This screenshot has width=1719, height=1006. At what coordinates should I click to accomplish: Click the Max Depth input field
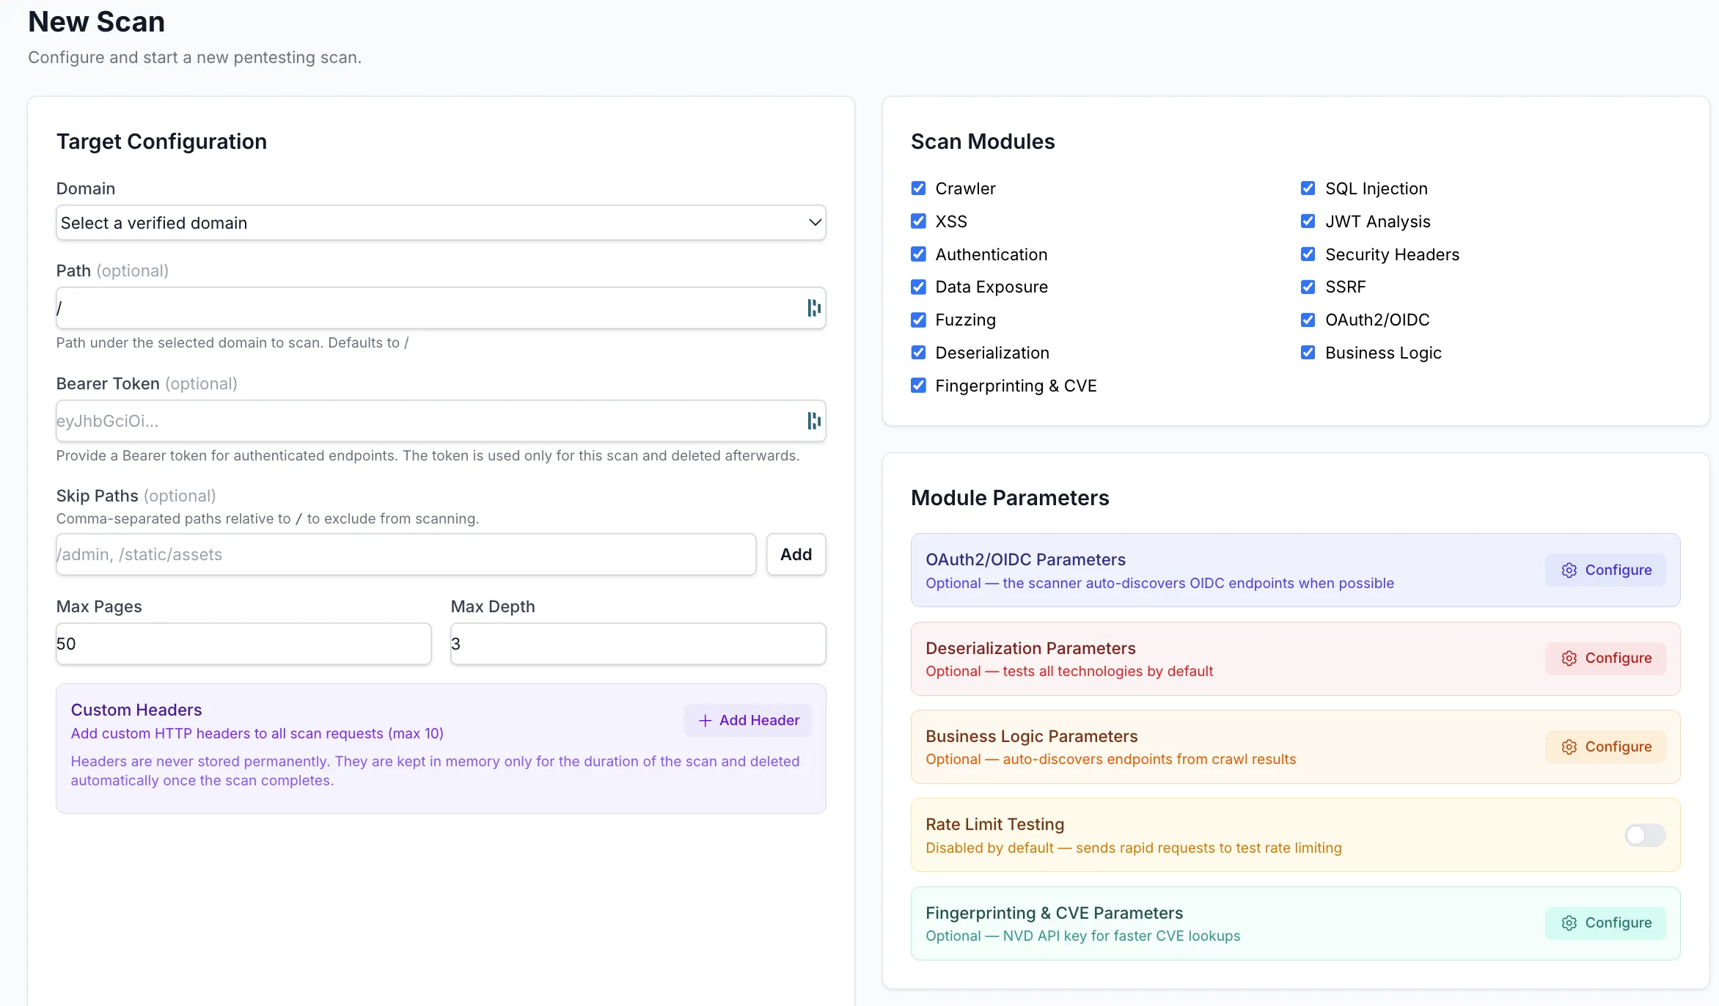click(x=637, y=644)
